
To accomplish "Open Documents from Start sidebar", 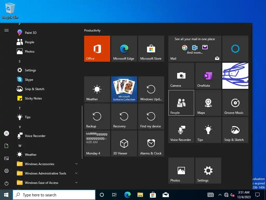I will [x=6, y=146].
